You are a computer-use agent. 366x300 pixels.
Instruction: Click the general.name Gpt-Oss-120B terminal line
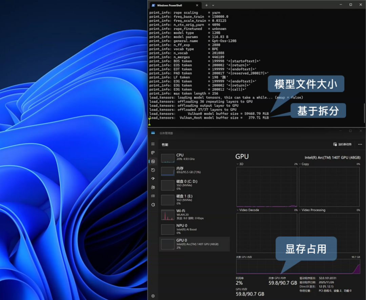coord(193,41)
